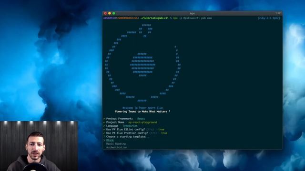
Task: Click the ~/tutorials/pxb-cli path in prompt
Action: click(154, 18)
